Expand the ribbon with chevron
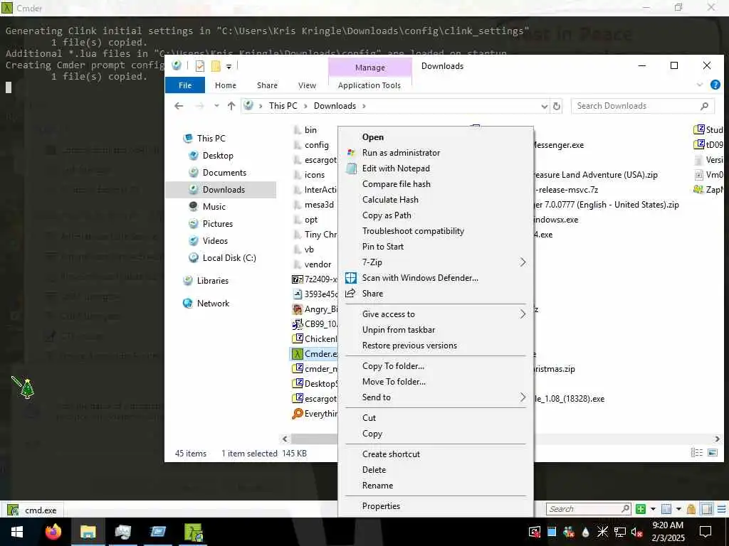The width and height of the screenshot is (729, 546). coord(700,85)
